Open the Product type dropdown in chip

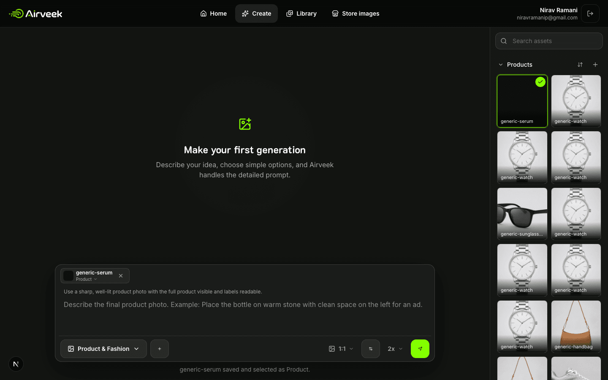87,279
